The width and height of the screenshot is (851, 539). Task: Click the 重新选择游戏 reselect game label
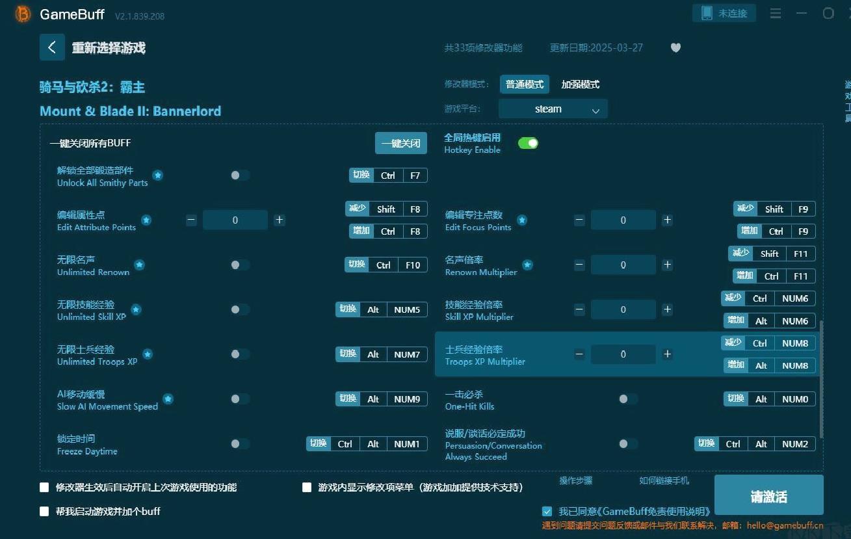[x=109, y=48]
